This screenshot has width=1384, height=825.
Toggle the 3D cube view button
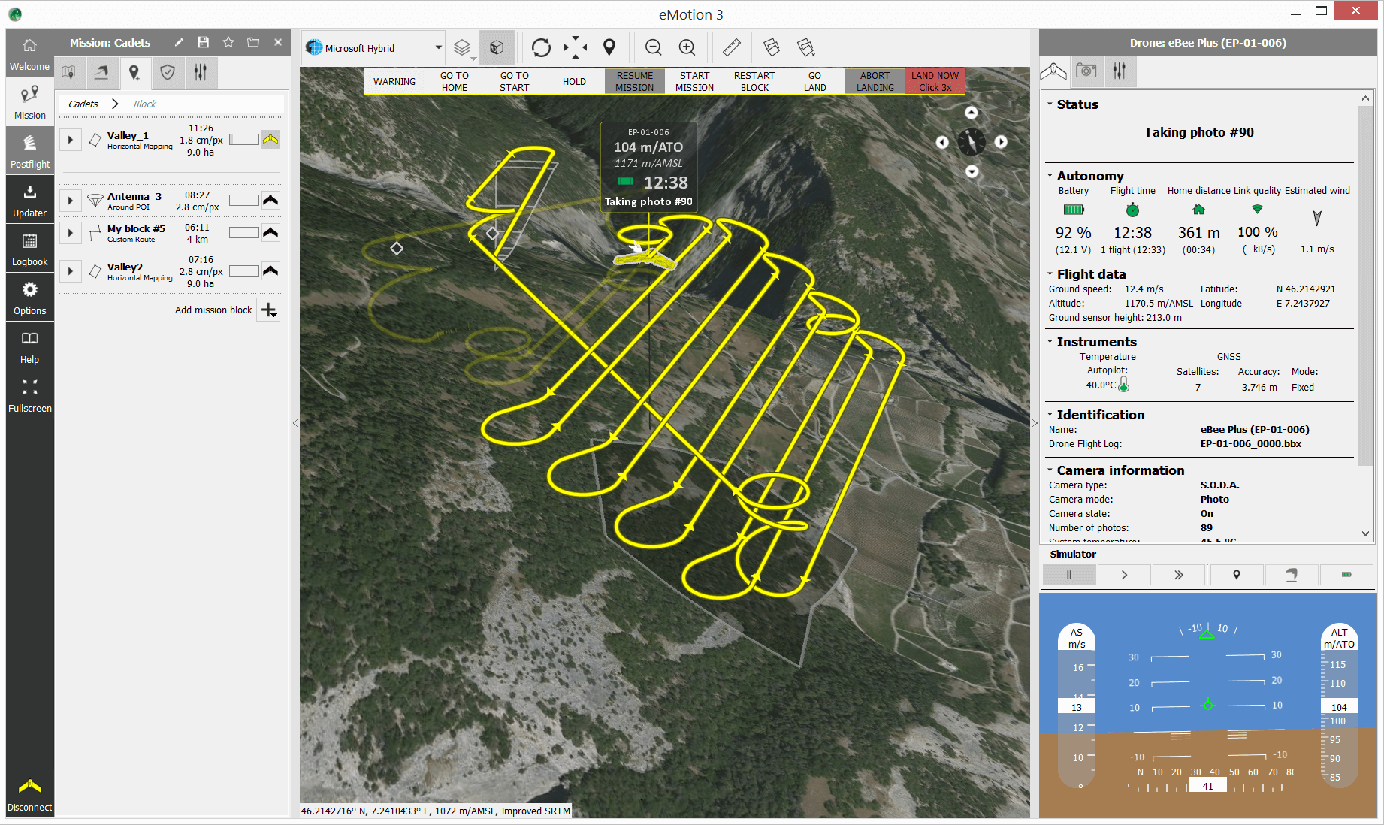tap(497, 48)
